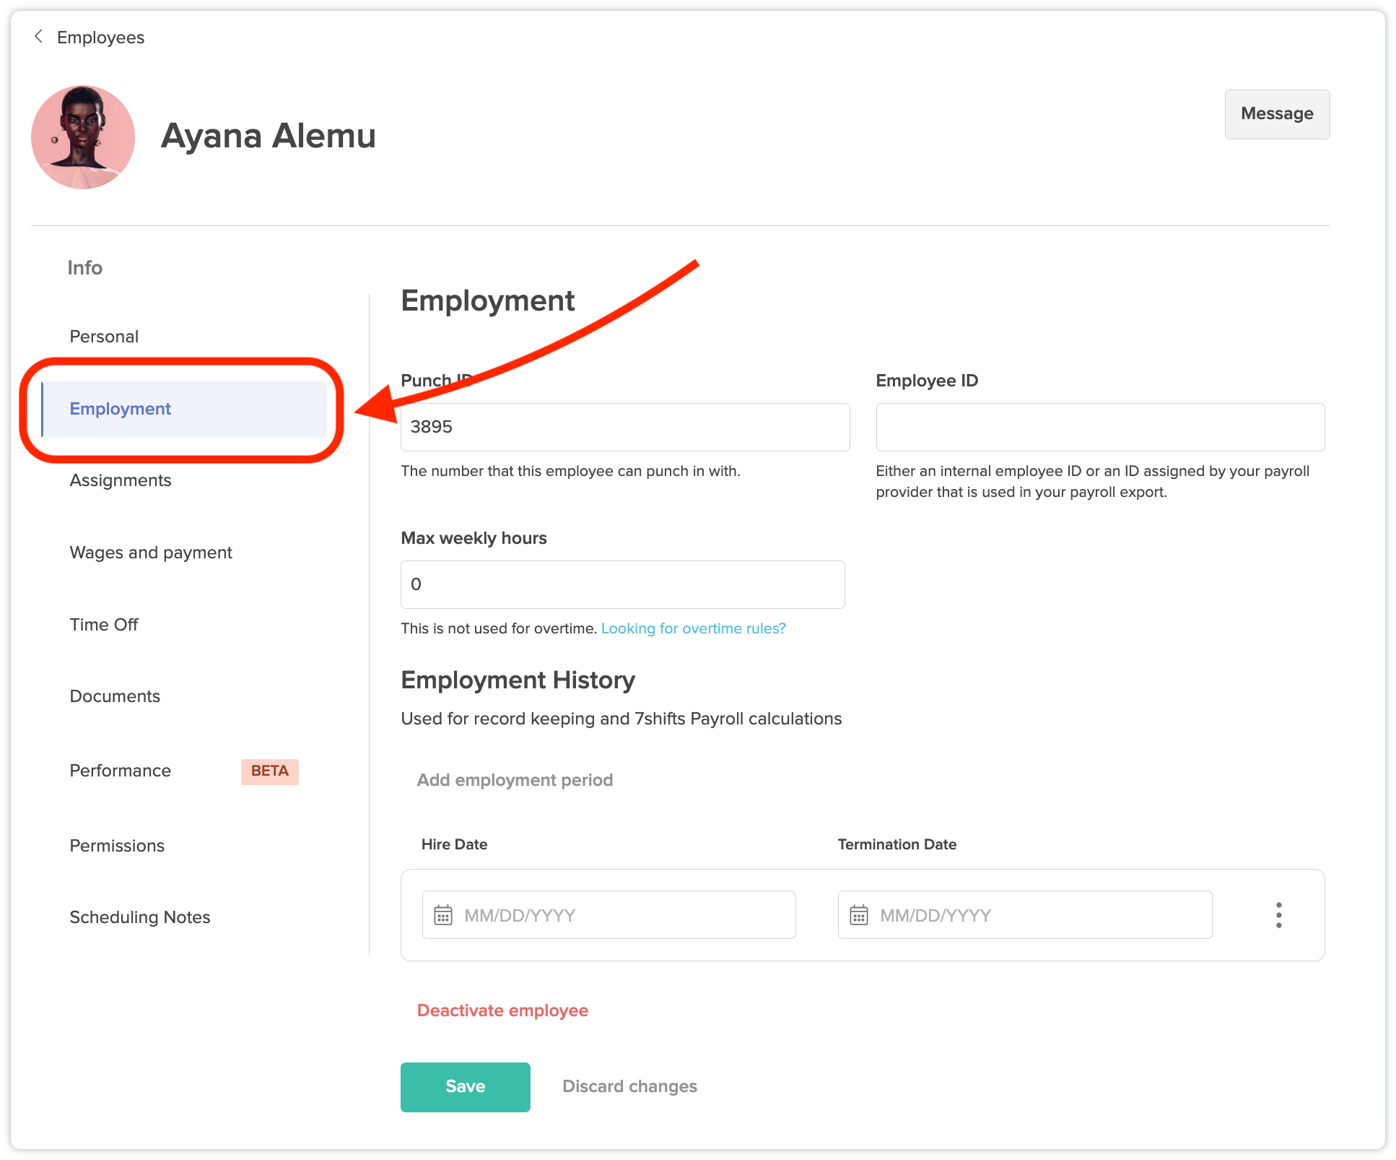Go to the Assignments section

pos(121,480)
